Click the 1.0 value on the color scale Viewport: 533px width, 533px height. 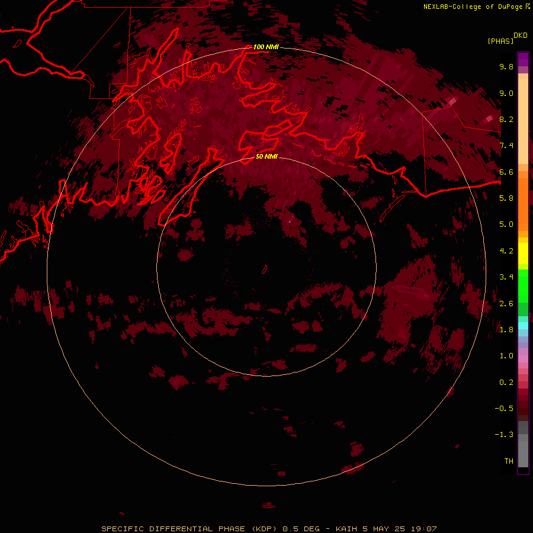[x=506, y=355]
